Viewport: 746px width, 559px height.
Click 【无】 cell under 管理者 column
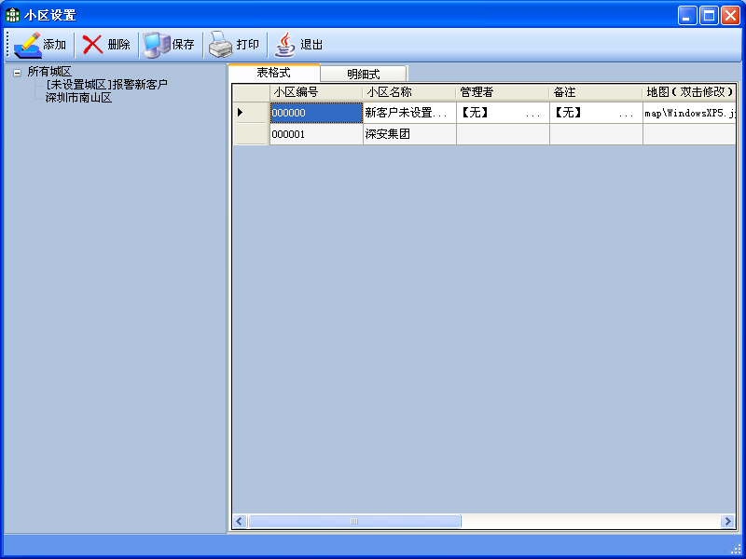pos(503,113)
